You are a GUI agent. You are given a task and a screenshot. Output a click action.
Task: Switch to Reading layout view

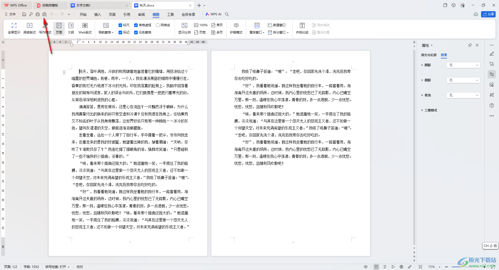(x=30, y=29)
